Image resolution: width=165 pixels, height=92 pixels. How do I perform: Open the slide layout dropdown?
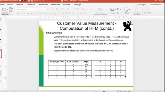click(x=11, y=8)
